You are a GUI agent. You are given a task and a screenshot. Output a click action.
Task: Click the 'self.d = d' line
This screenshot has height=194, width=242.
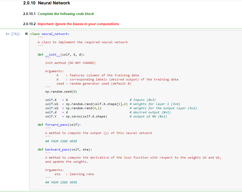(56, 113)
